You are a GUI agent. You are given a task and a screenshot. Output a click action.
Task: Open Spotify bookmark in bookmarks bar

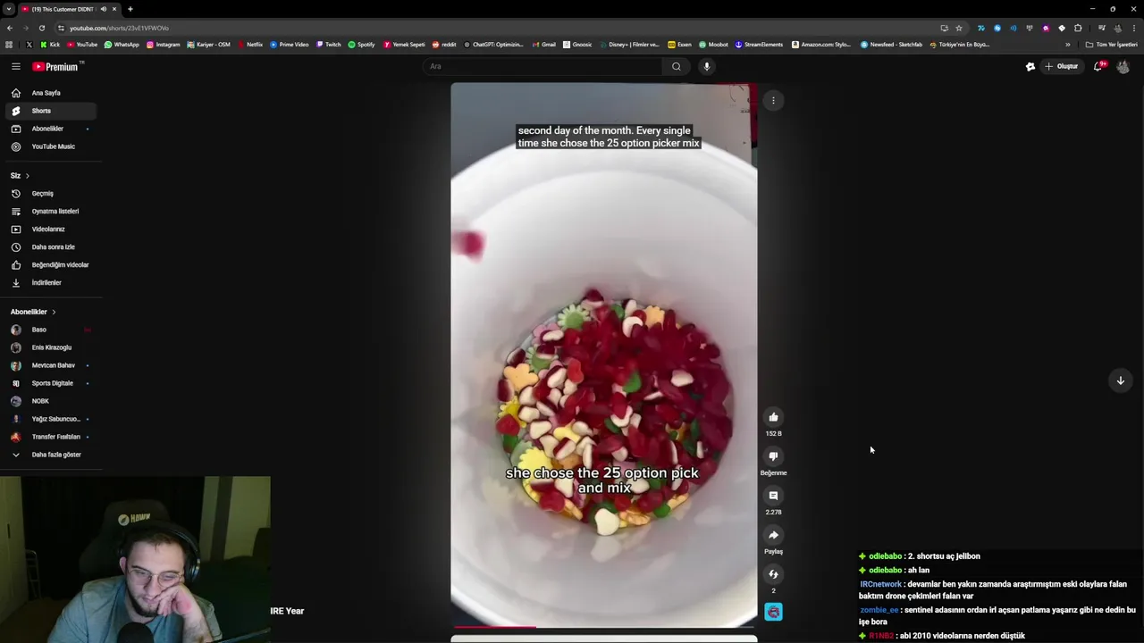pos(361,44)
